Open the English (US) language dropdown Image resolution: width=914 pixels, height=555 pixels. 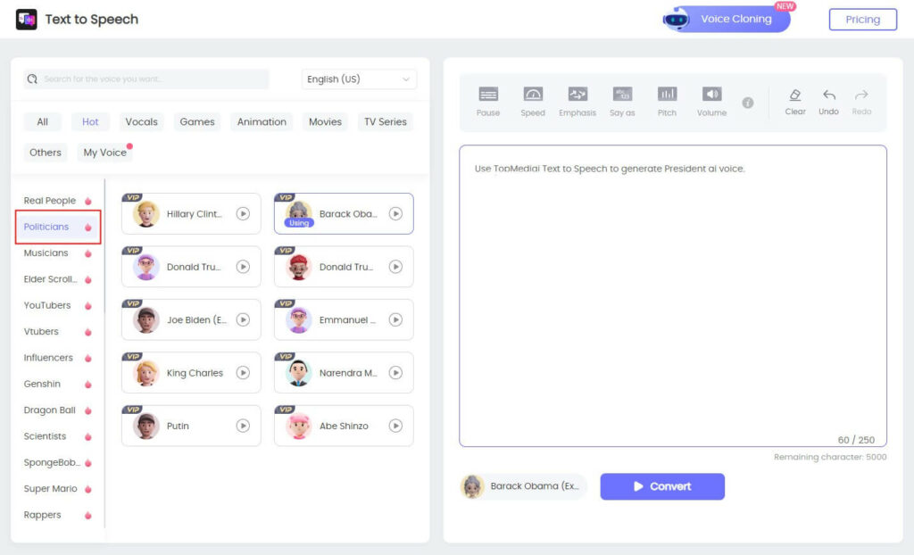click(x=359, y=79)
